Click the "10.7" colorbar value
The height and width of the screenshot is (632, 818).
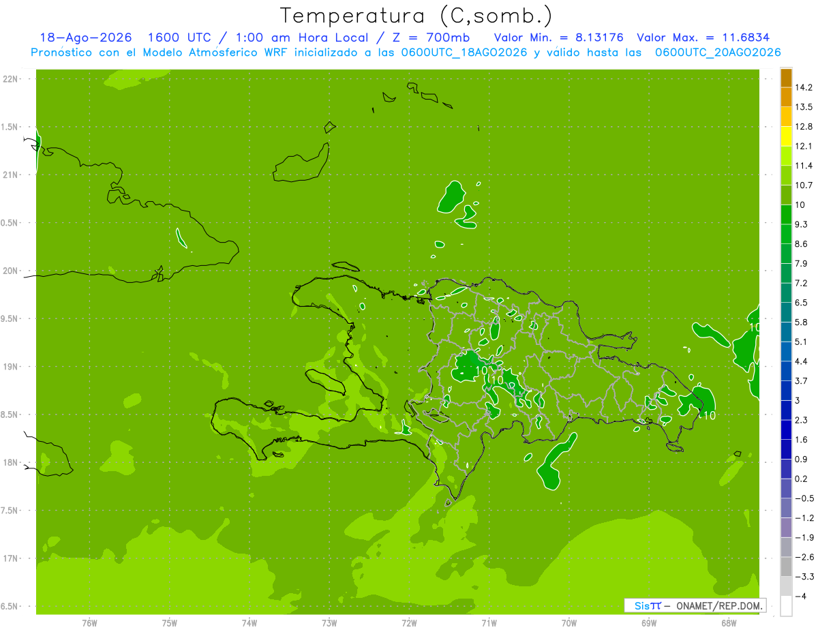pyautogui.click(x=804, y=185)
